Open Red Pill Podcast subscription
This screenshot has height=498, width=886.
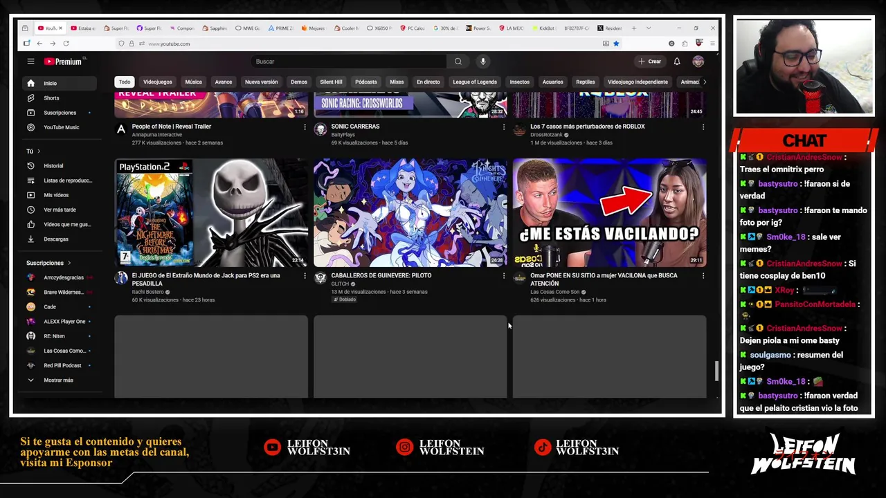[x=60, y=365]
